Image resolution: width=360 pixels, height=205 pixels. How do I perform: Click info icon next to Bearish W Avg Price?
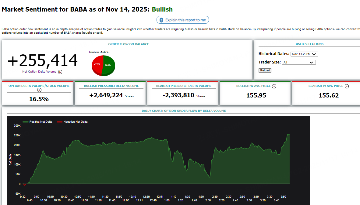click(347, 86)
